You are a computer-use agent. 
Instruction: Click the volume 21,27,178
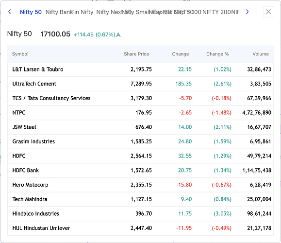[259, 228]
